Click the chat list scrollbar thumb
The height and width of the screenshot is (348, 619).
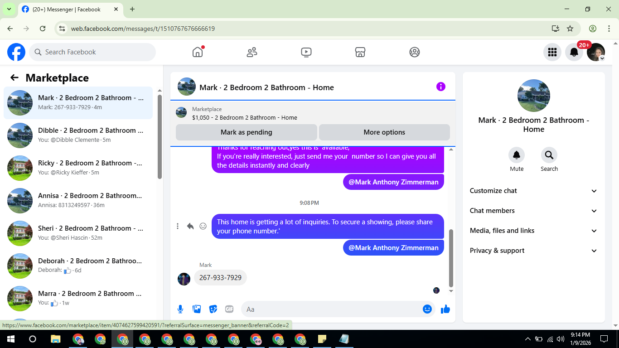tap(160, 136)
